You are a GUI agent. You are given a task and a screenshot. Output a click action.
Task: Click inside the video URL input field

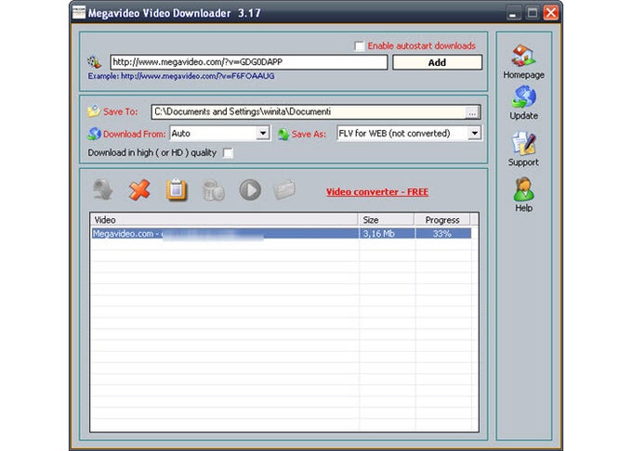(x=249, y=62)
